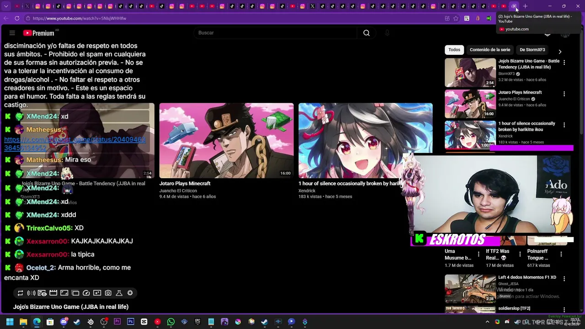Open Jotaro Plays Minecraft large card title

click(x=185, y=184)
